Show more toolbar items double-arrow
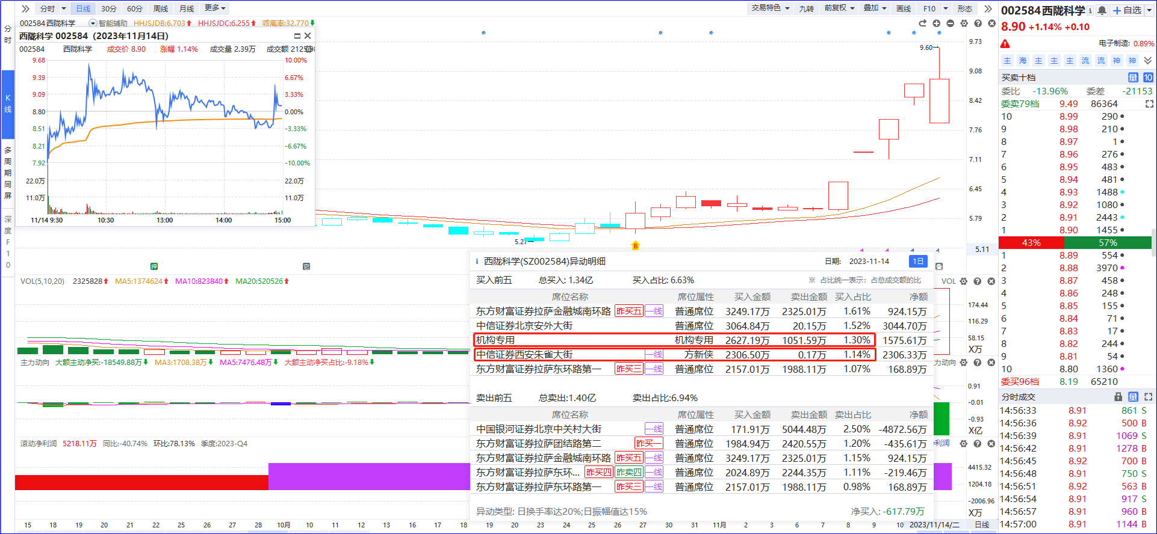 click(988, 8)
